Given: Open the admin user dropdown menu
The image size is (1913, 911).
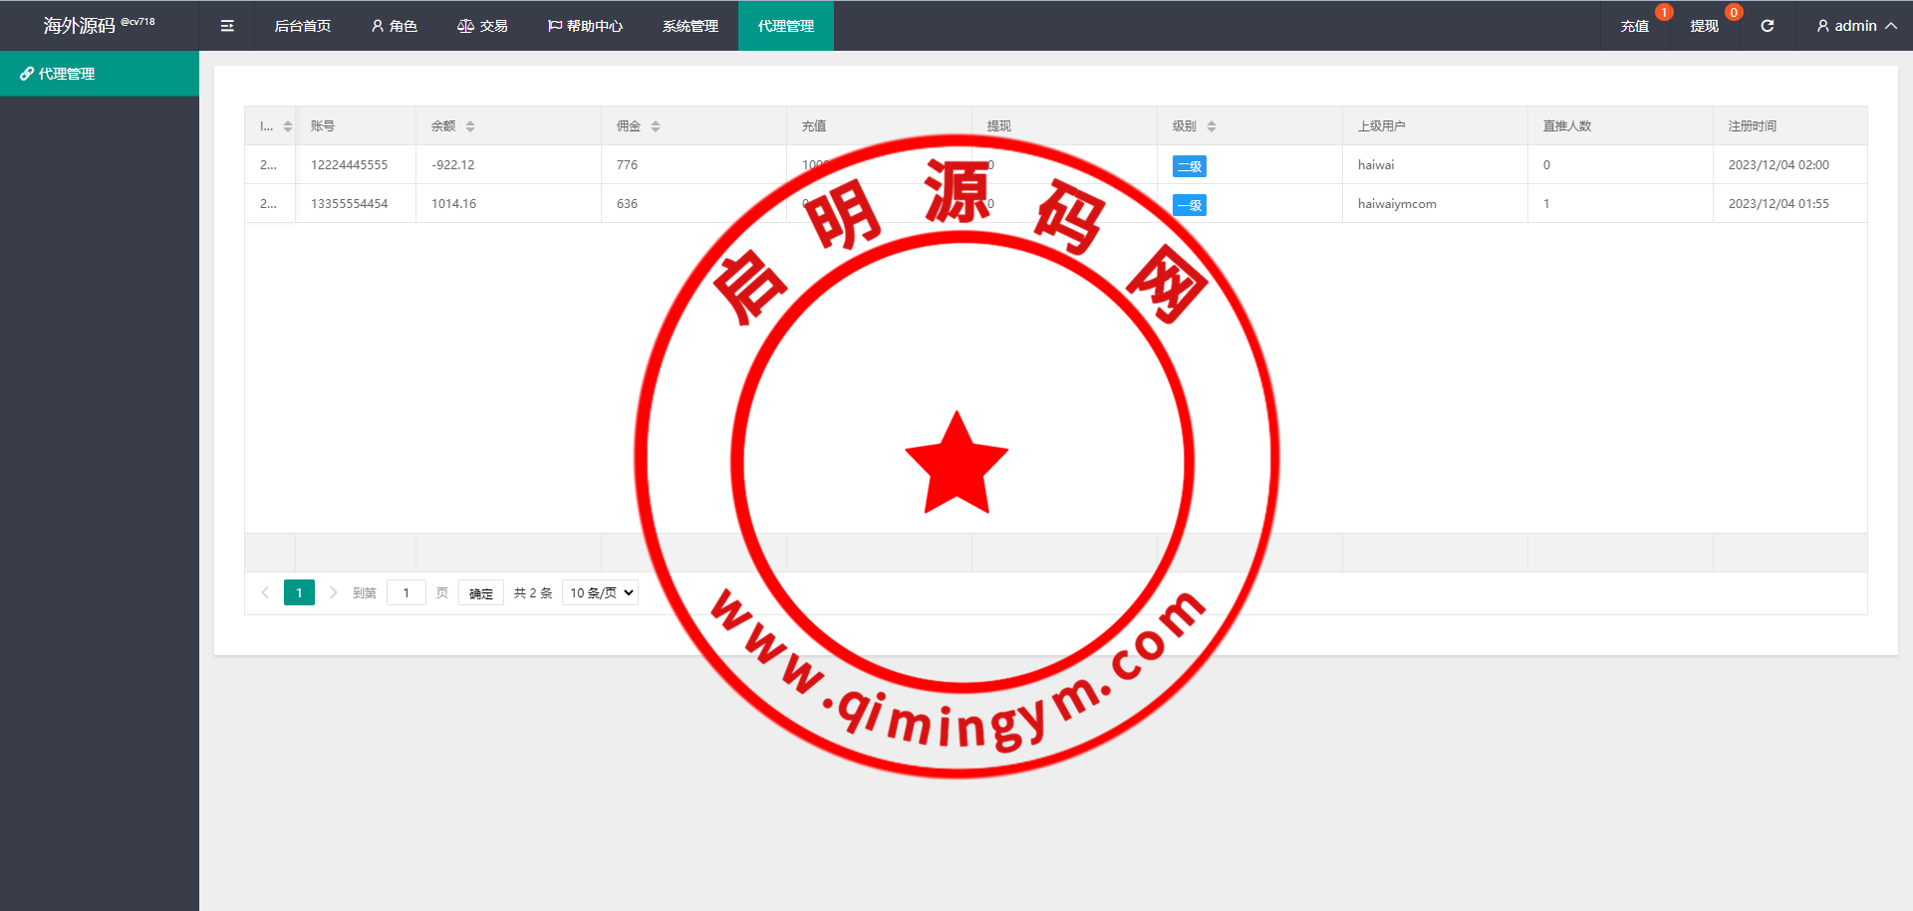Looking at the screenshot, I should [1855, 26].
